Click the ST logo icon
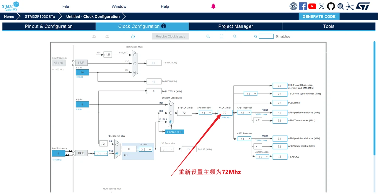The height and width of the screenshot is (195, 378). click(x=363, y=6)
